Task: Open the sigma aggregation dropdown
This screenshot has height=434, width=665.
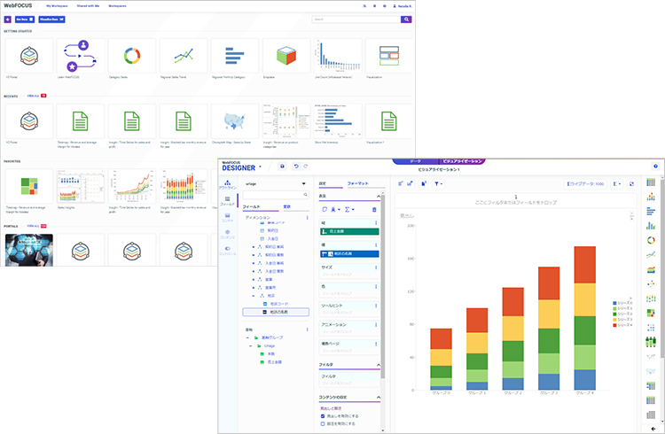Action: [349, 209]
